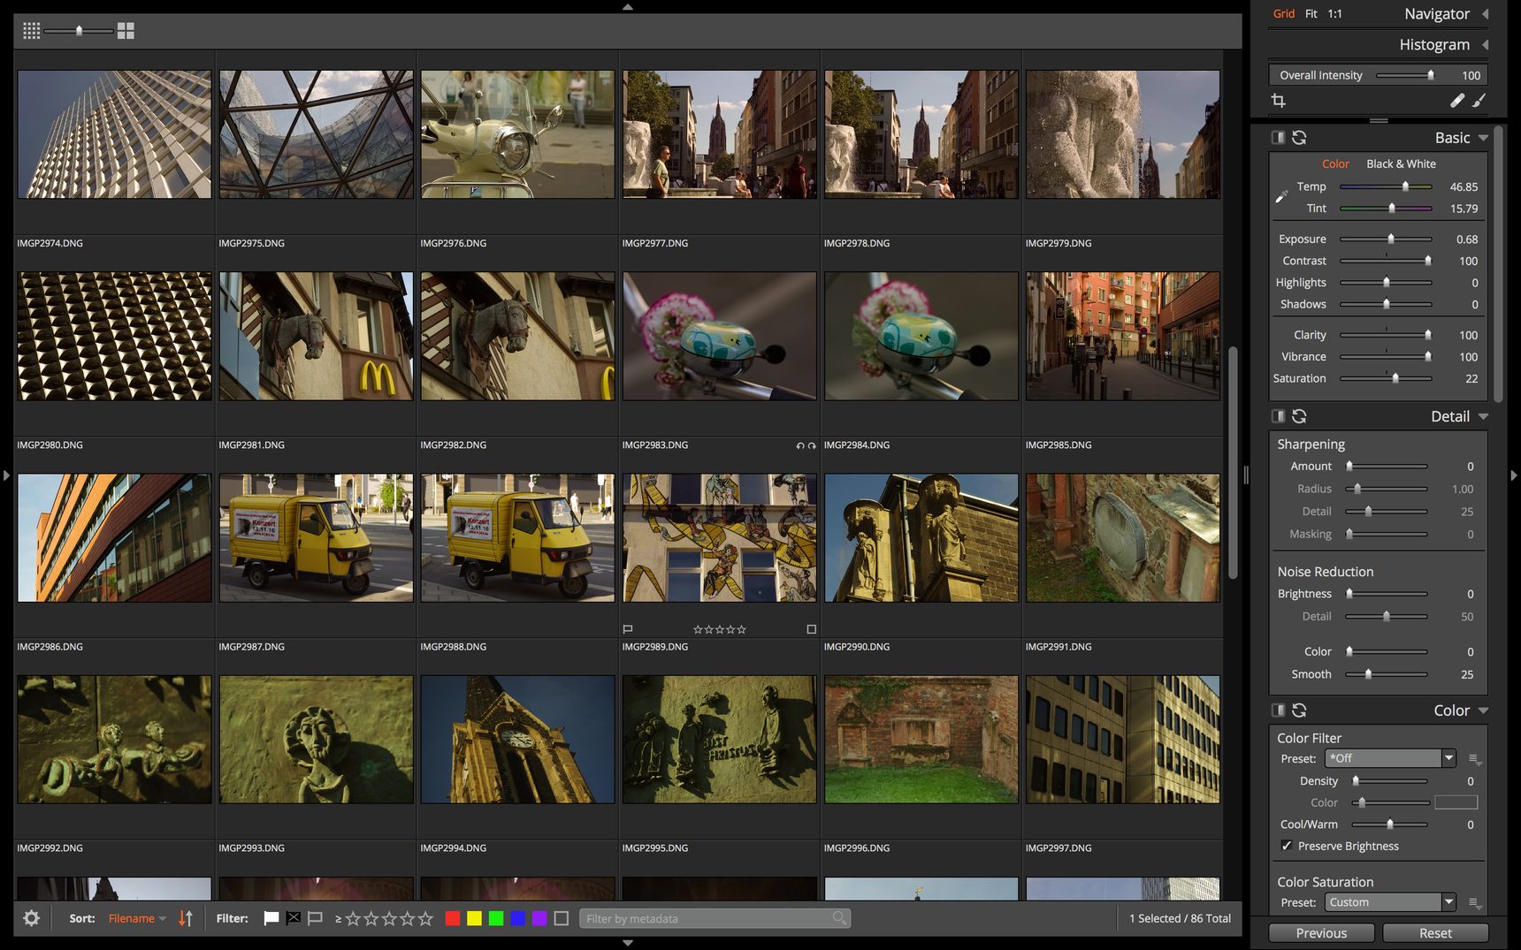
Task: Toggle color label box on IMGP2989.DNG
Action: coord(812,629)
